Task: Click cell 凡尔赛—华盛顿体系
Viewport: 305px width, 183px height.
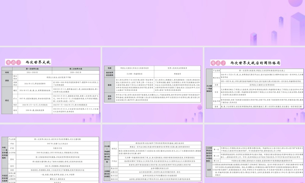Action: (x=135, y=74)
